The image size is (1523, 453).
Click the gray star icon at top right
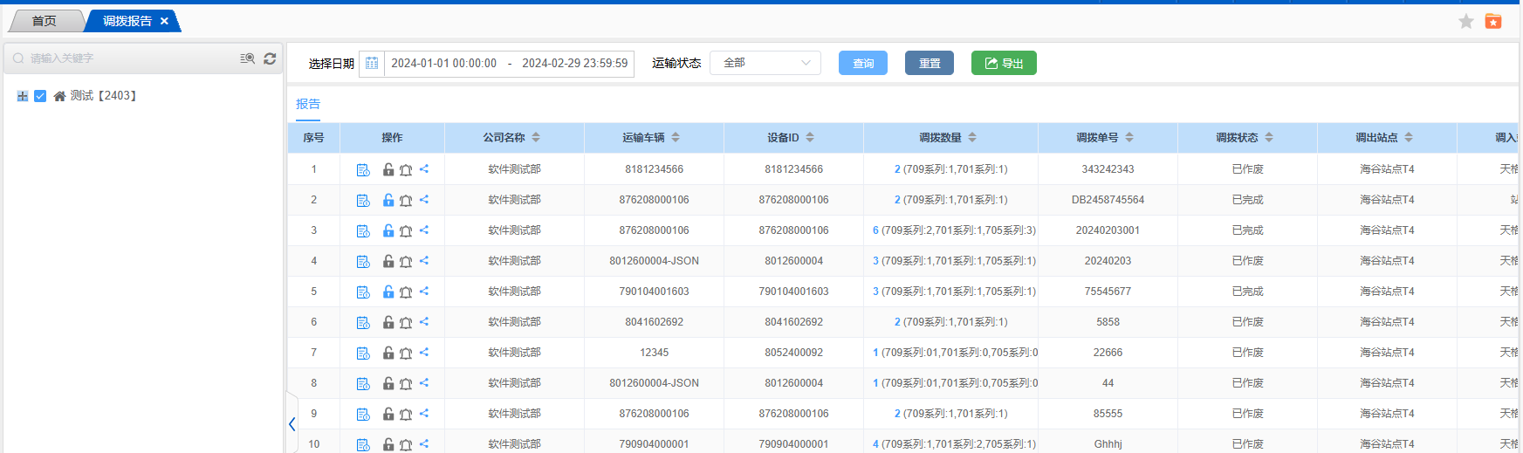[1466, 21]
